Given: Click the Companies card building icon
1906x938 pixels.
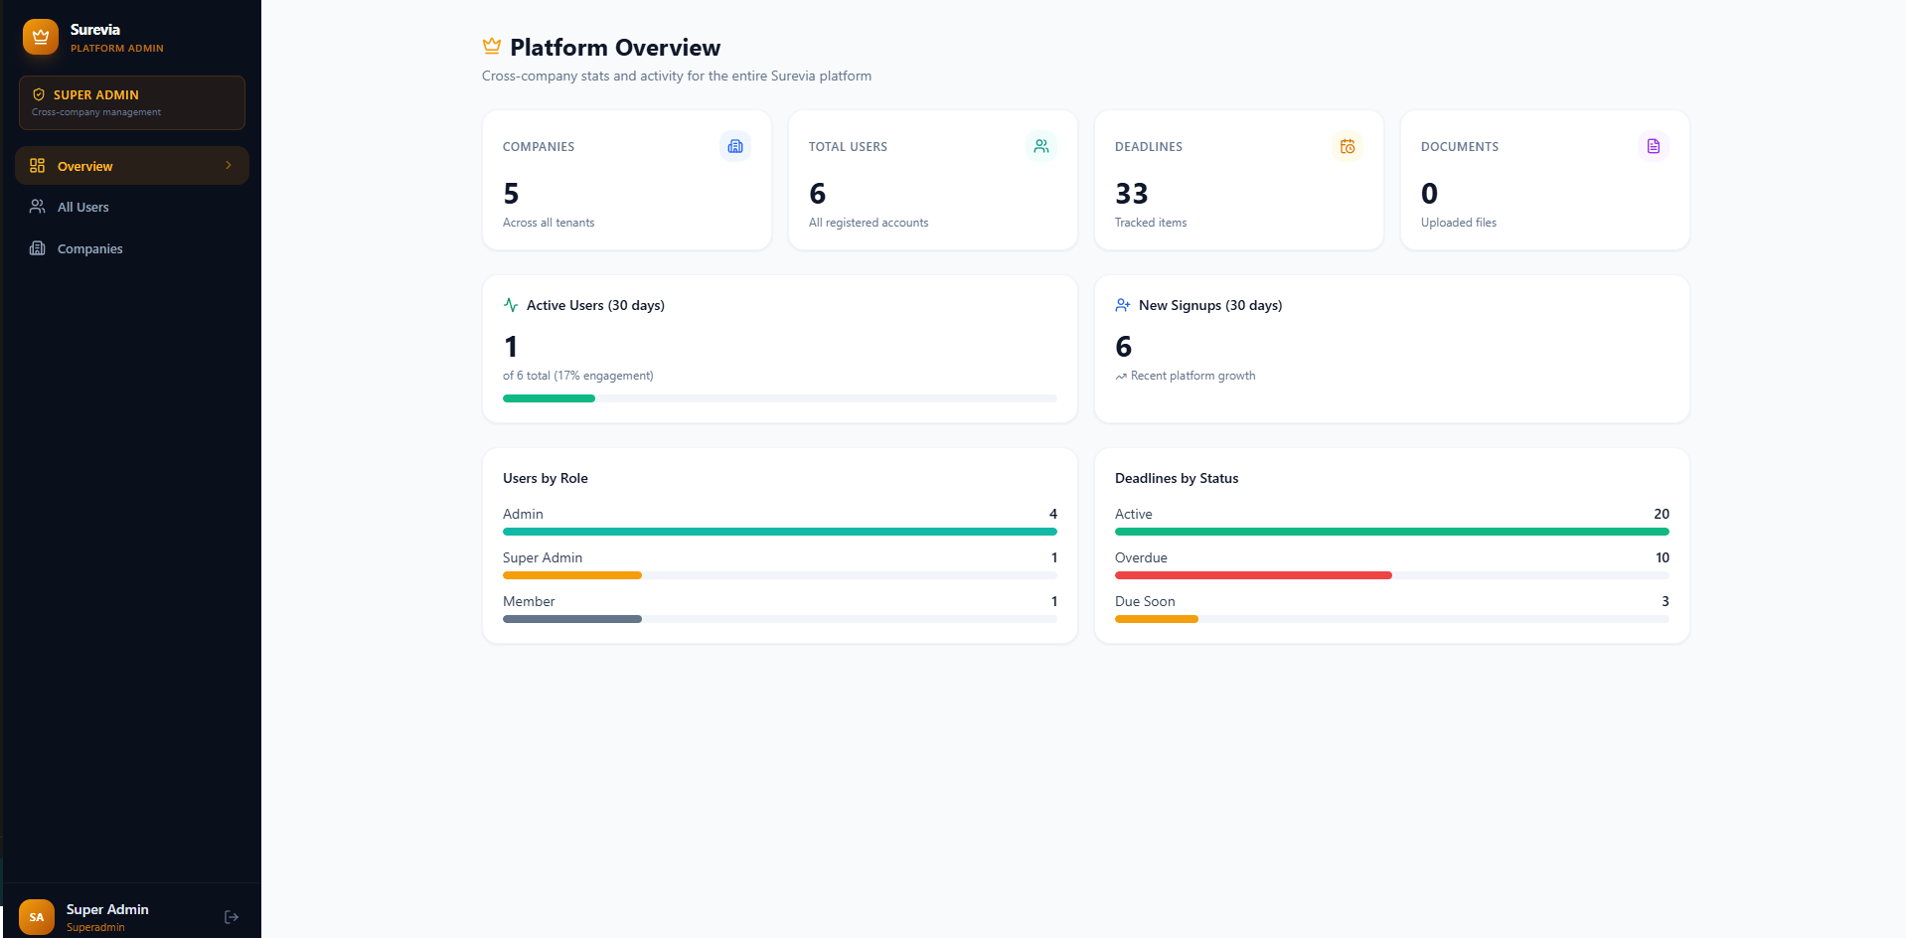Looking at the screenshot, I should click(x=735, y=146).
